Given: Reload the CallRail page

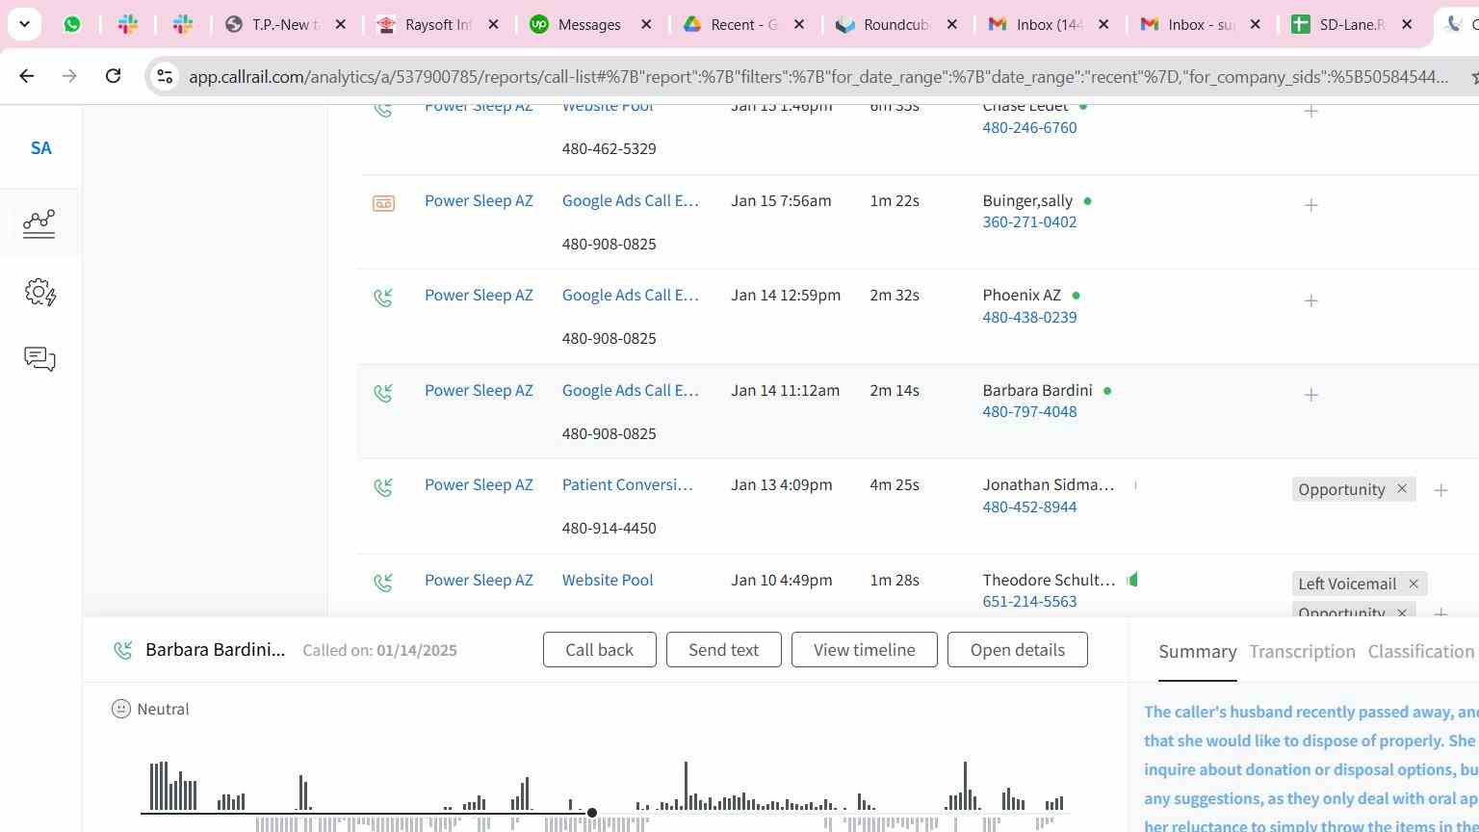Looking at the screenshot, I should coord(113,76).
